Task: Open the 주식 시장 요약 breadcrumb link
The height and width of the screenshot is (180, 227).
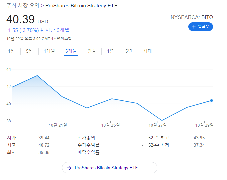Action: [x=23, y=5]
